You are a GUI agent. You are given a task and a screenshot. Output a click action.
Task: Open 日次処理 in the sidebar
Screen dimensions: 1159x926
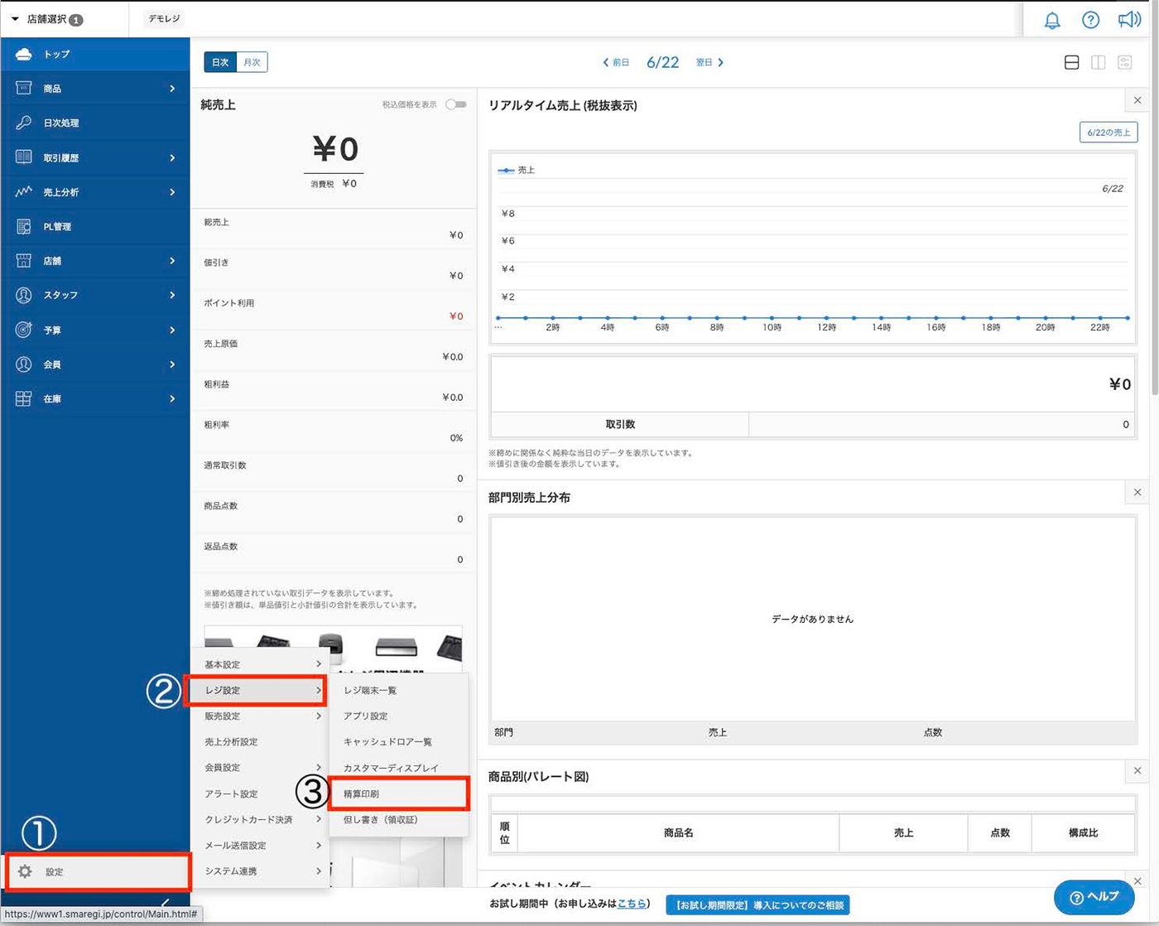tap(61, 123)
